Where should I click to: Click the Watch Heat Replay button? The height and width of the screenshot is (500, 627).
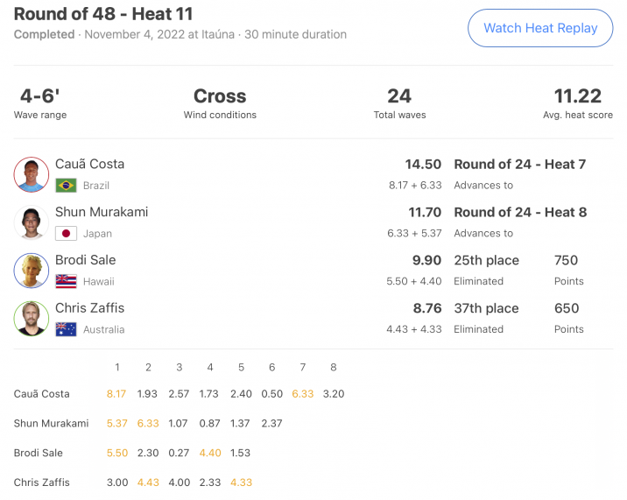coord(540,28)
